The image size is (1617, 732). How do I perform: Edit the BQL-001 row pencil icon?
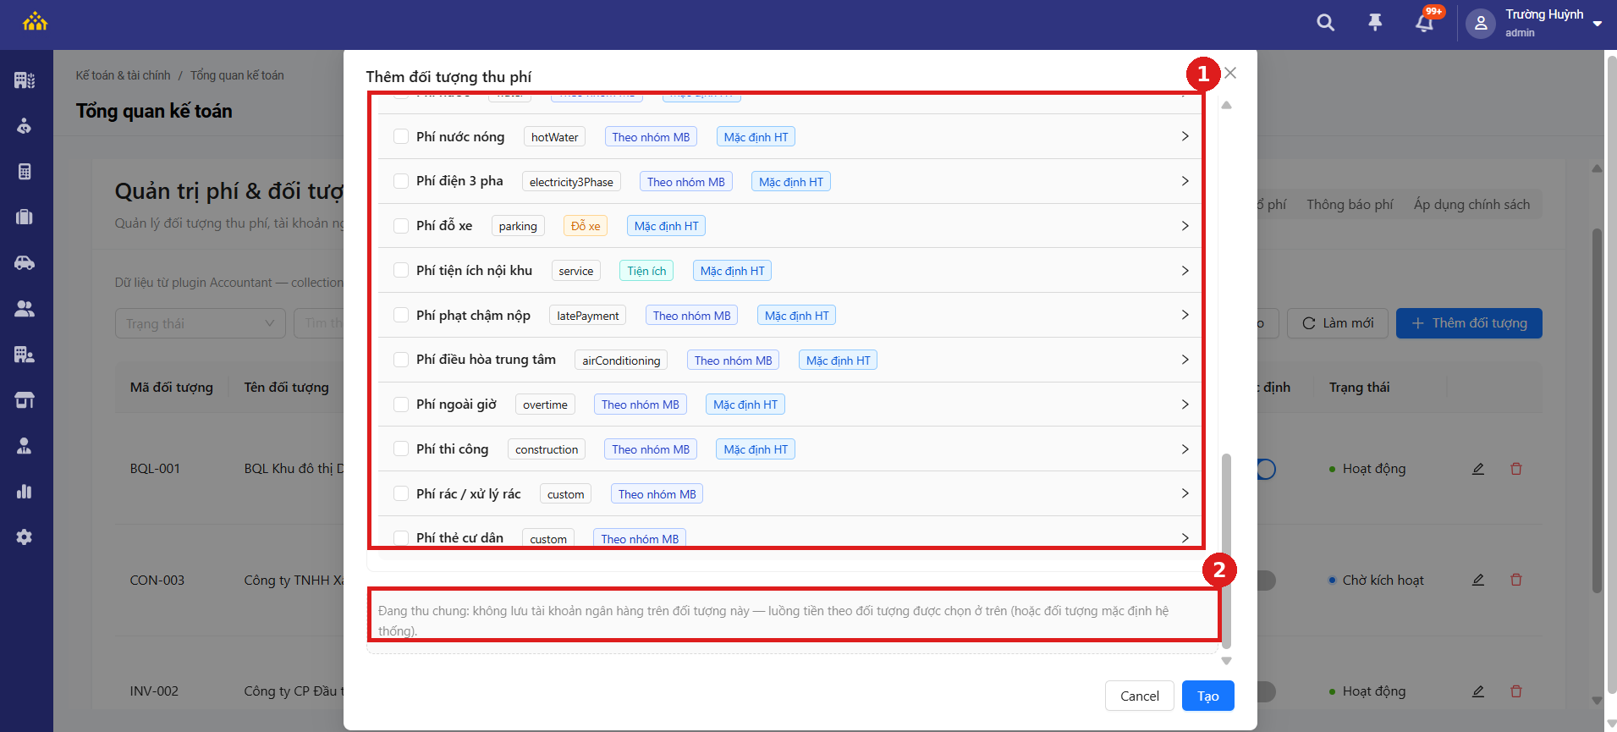click(x=1477, y=469)
